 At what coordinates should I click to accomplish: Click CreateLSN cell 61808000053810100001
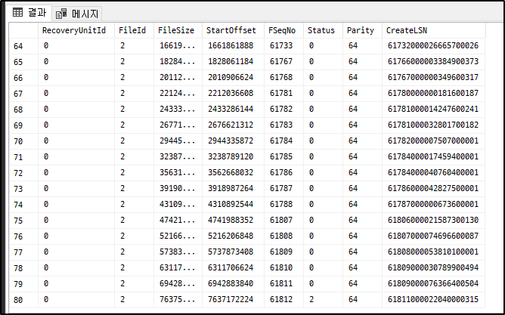tap(433, 252)
